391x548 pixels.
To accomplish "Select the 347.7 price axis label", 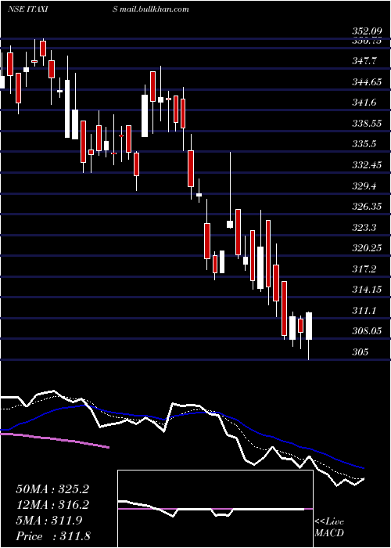I will (364, 61).
